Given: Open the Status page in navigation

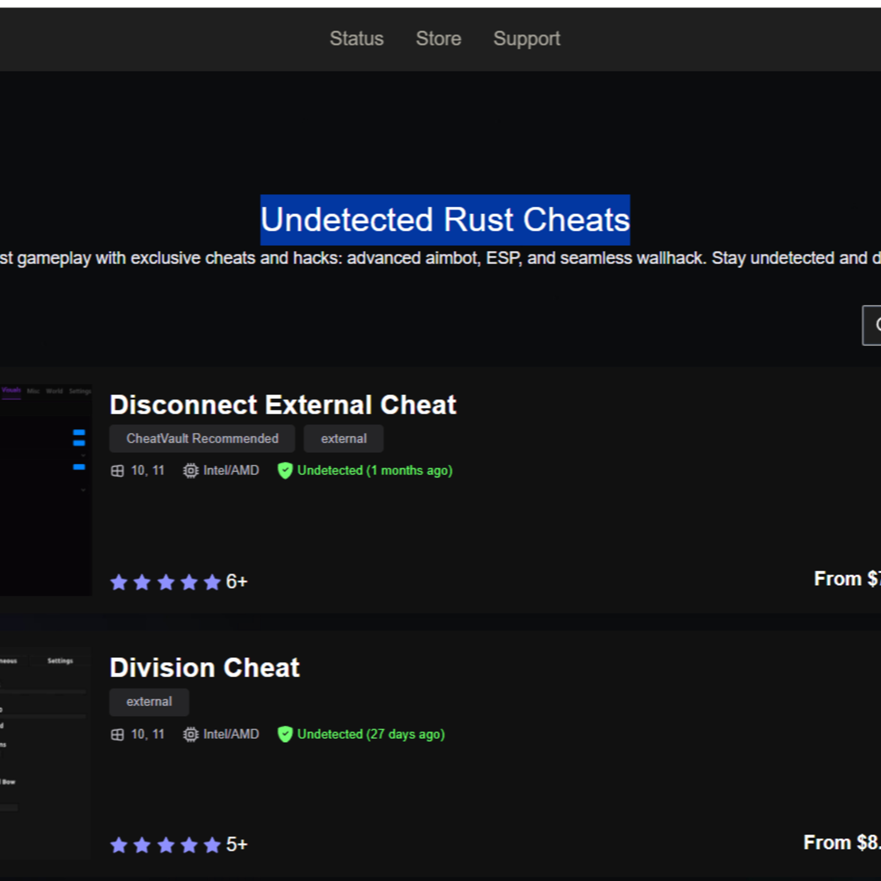Looking at the screenshot, I should 357,39.
